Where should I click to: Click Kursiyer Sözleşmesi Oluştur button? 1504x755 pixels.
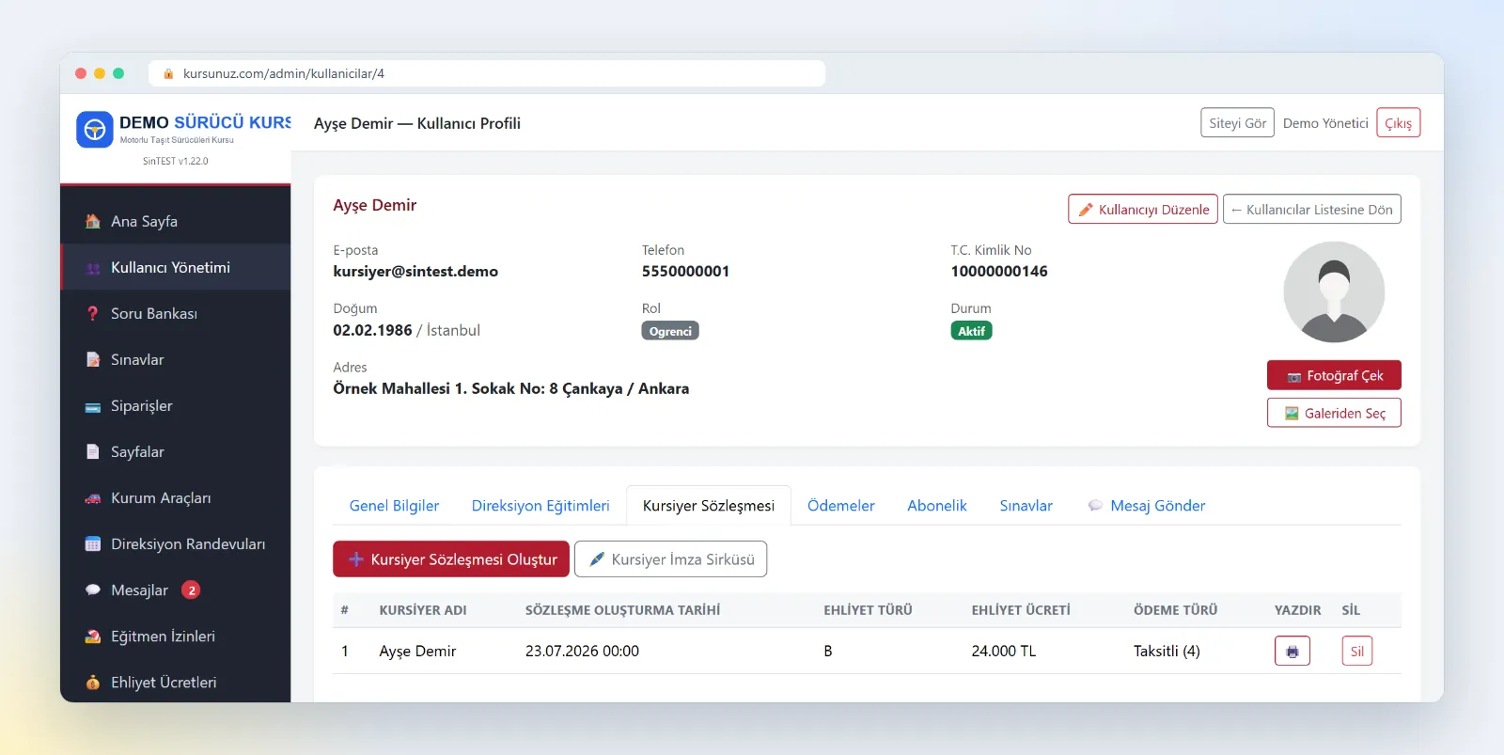451,558
